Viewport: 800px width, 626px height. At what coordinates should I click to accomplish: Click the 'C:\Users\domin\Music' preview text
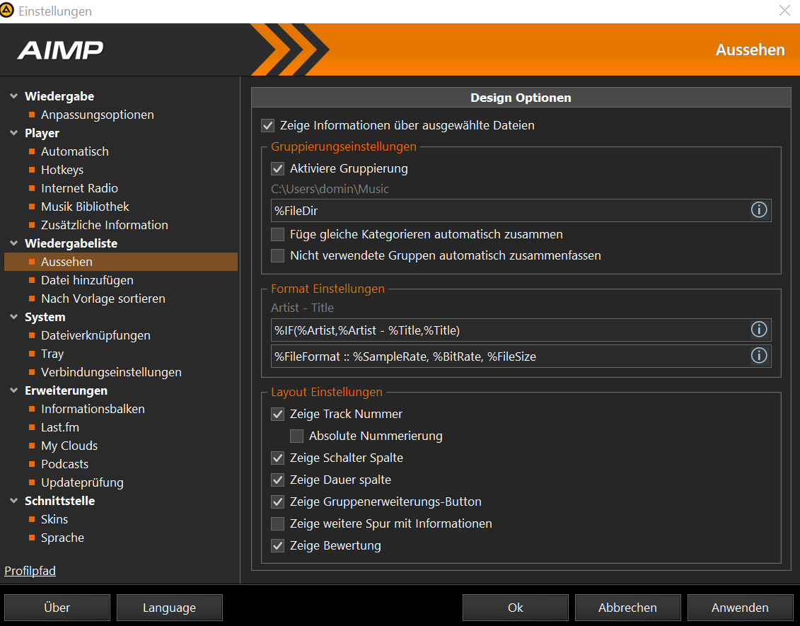[330, 189]
